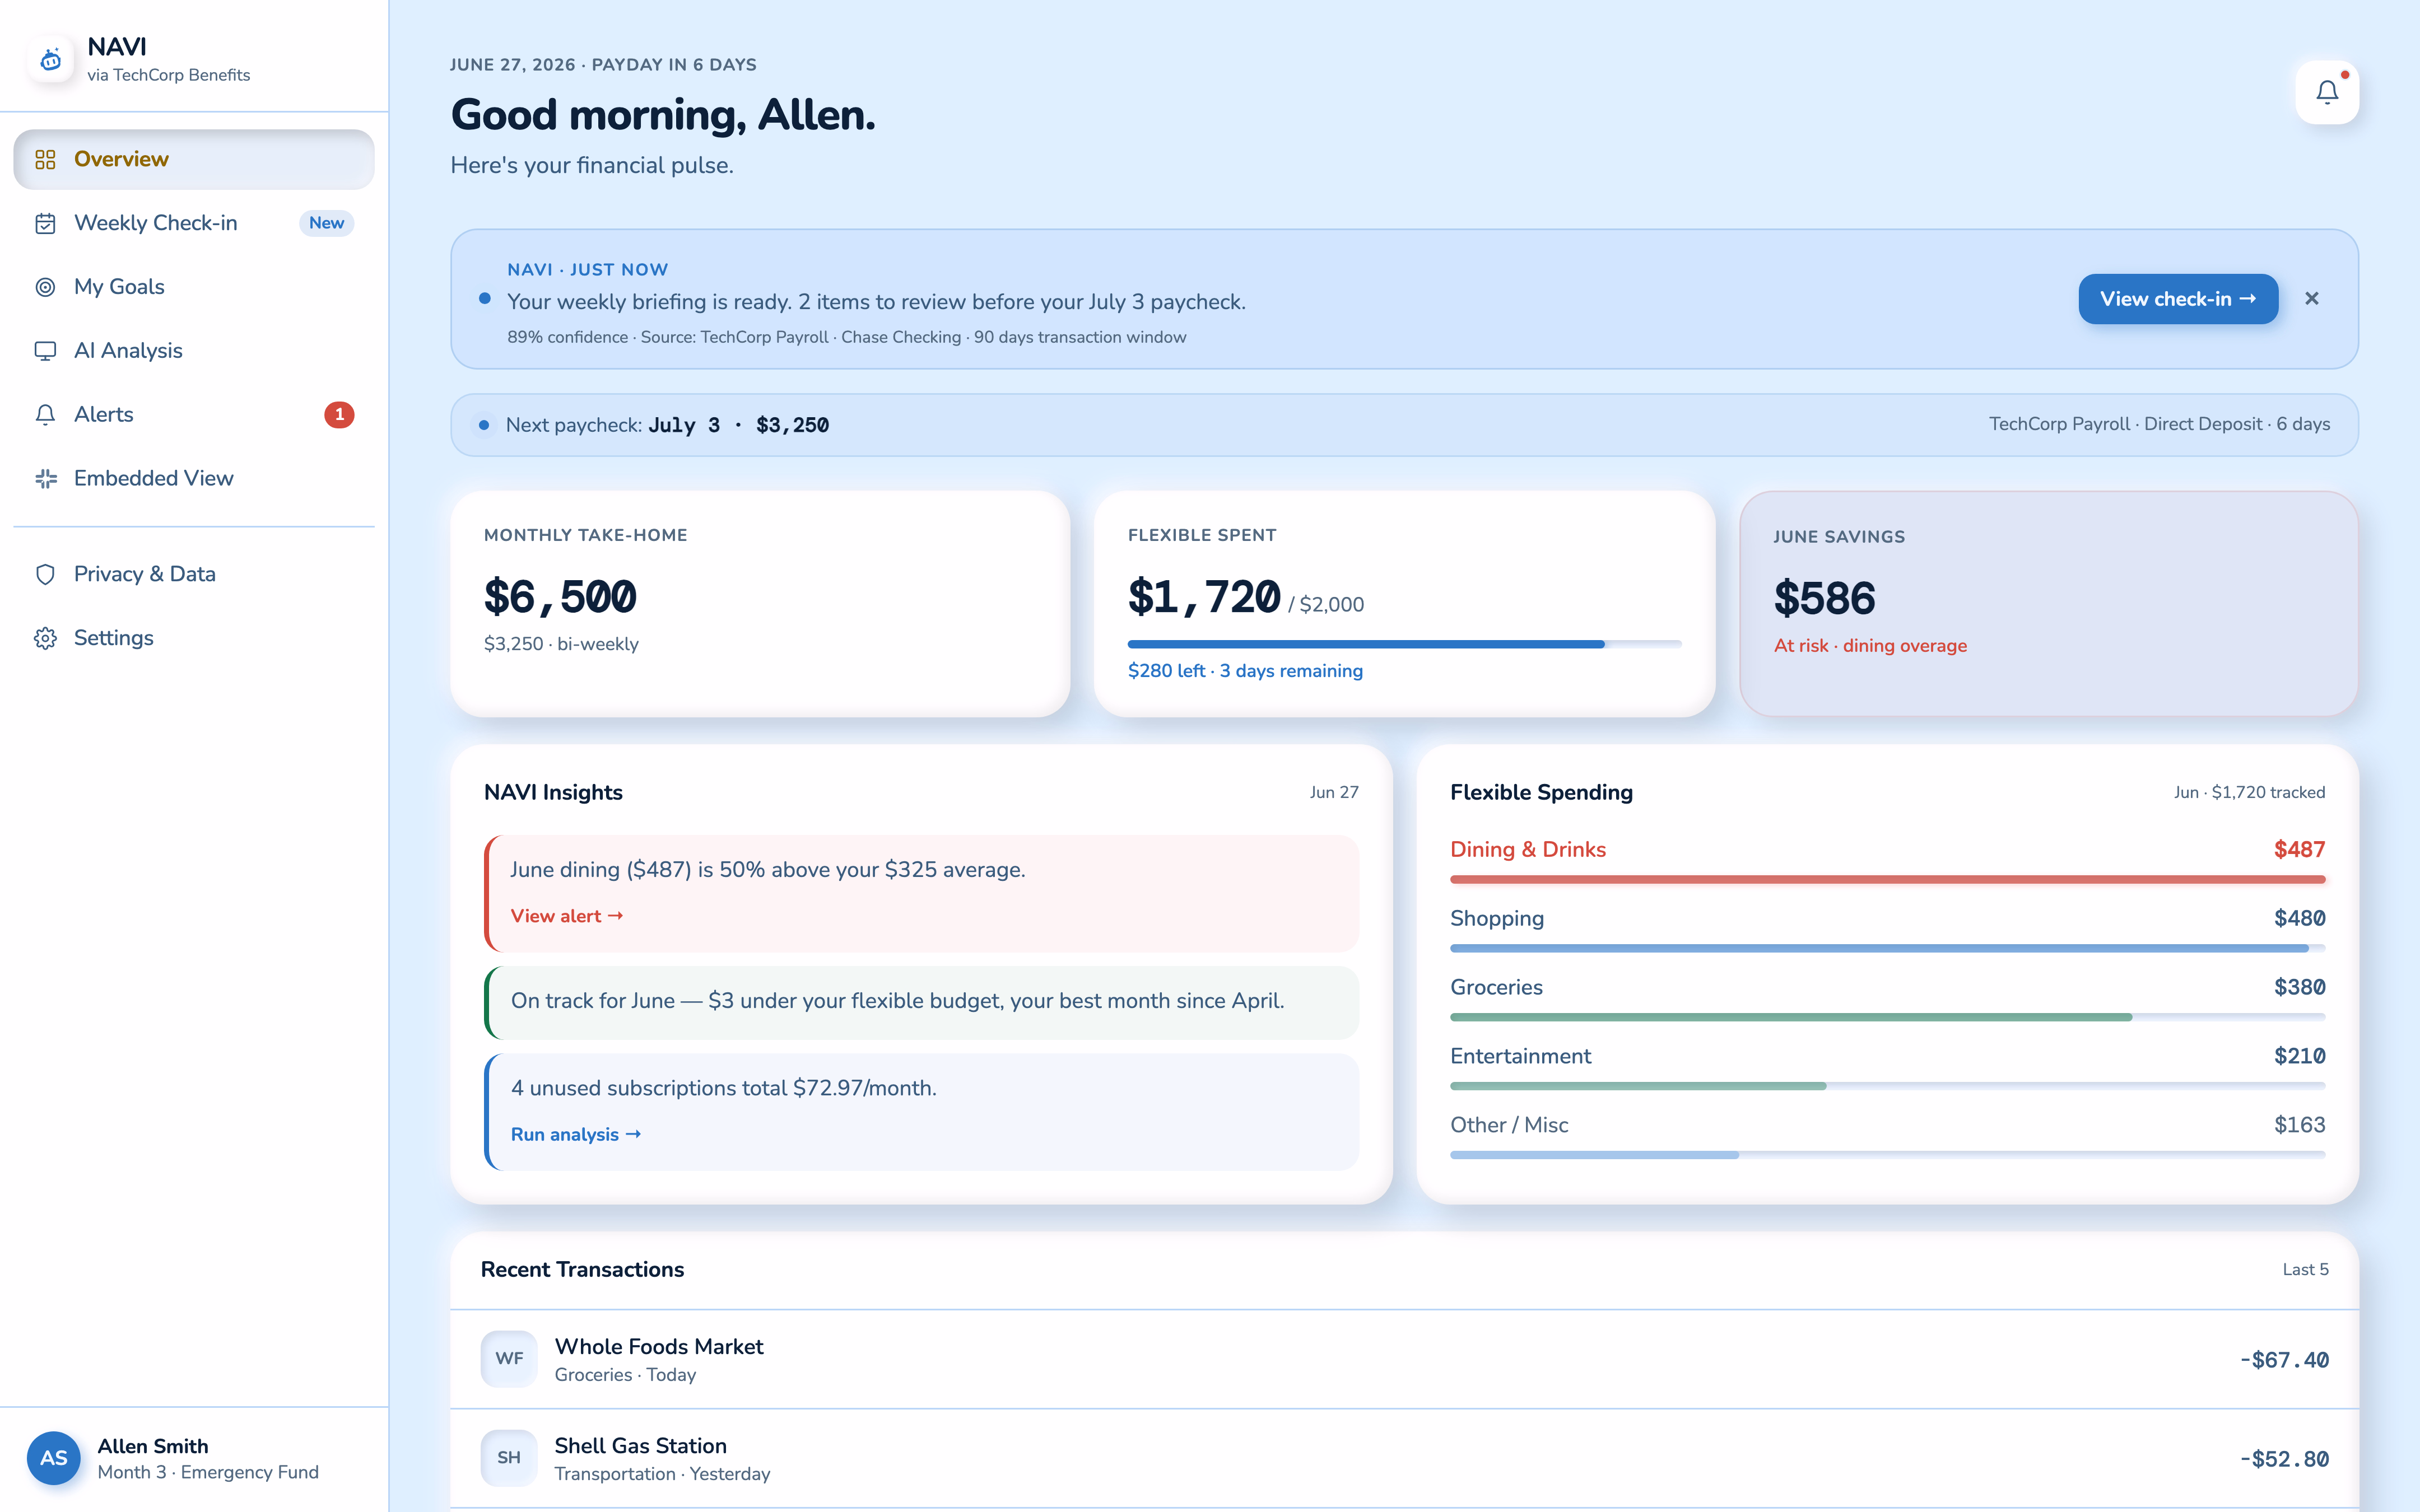Viewport: 2420px width, 1512px height.
Task: Open My Goals section
Action: tap(194, 287)
